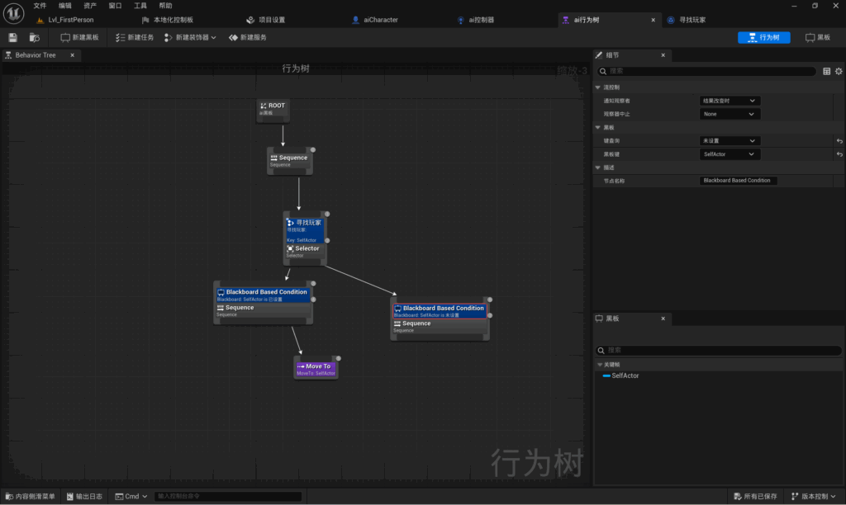Open the 窗口 menu
The image size is (846, 505).
tap(115, 6)
